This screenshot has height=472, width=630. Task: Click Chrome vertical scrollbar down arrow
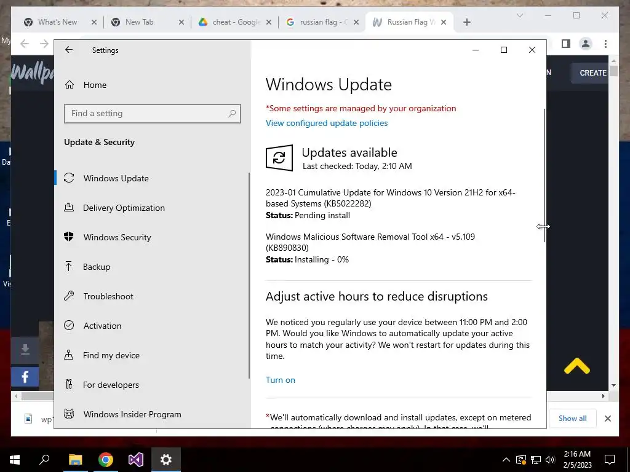click(x=613, y=385)
